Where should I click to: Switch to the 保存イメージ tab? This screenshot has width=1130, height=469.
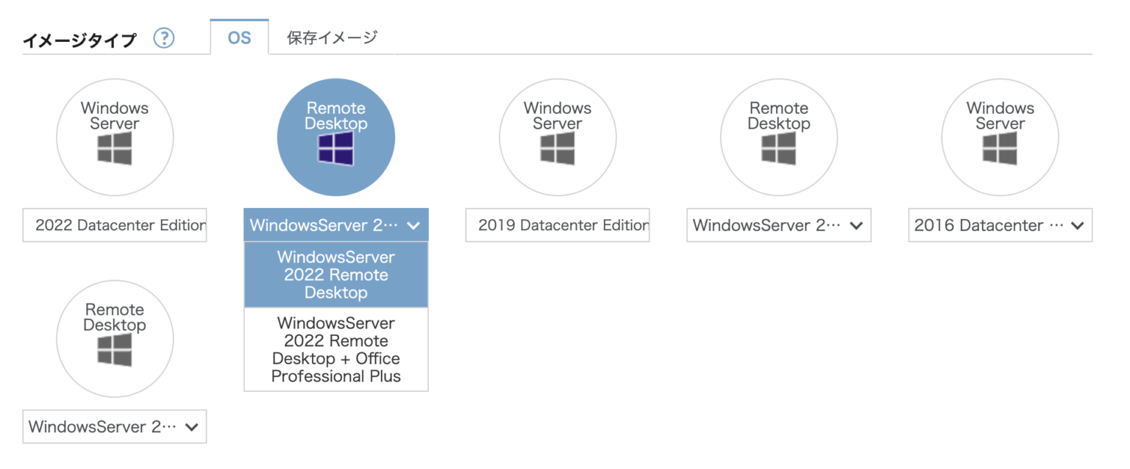[x=332, y=37]
